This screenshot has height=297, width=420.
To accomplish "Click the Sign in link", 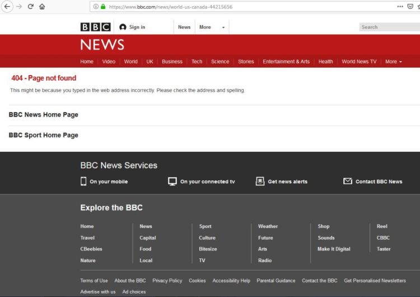I will click(137, 27).
